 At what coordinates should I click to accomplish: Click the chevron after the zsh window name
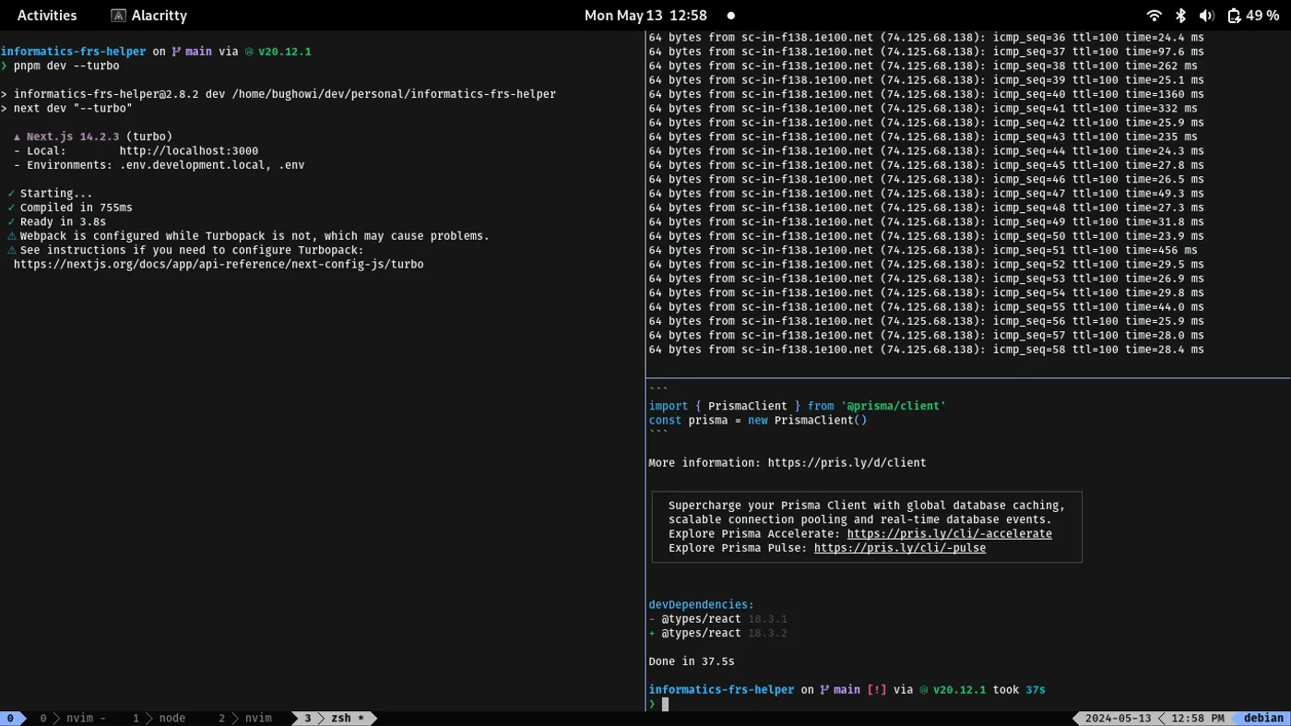click(x=373, y=718)
